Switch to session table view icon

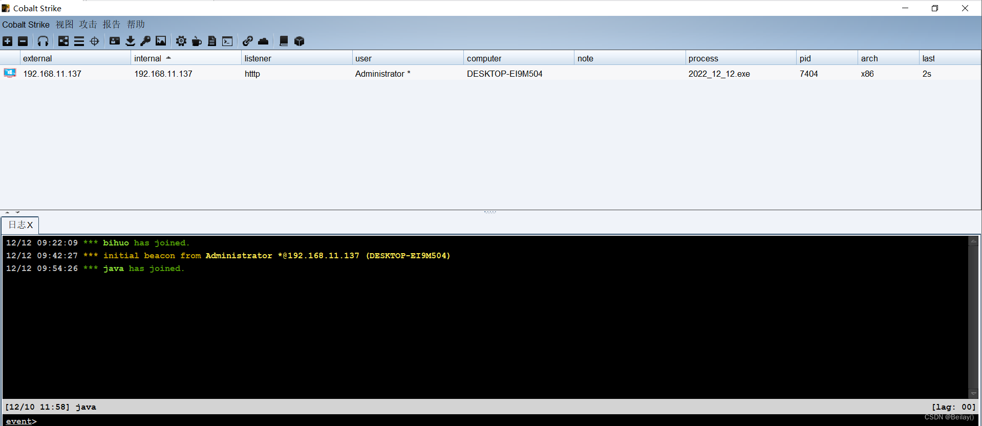click(79, 41)
